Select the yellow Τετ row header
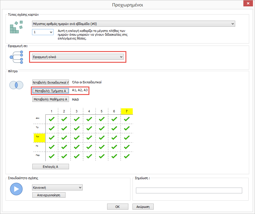 tap(39, 138)
